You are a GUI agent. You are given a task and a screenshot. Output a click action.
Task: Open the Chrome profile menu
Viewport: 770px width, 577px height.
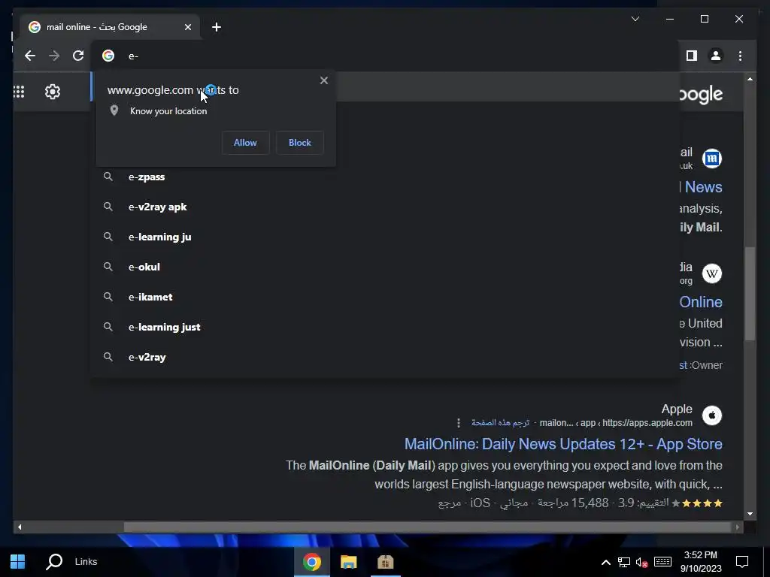[x=716, y=56]
